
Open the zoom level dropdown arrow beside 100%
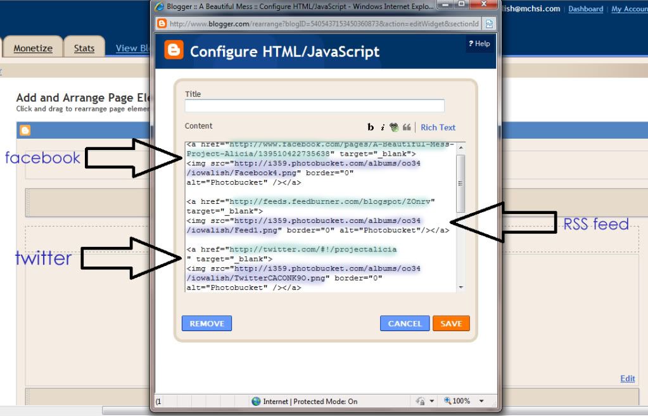481,401
